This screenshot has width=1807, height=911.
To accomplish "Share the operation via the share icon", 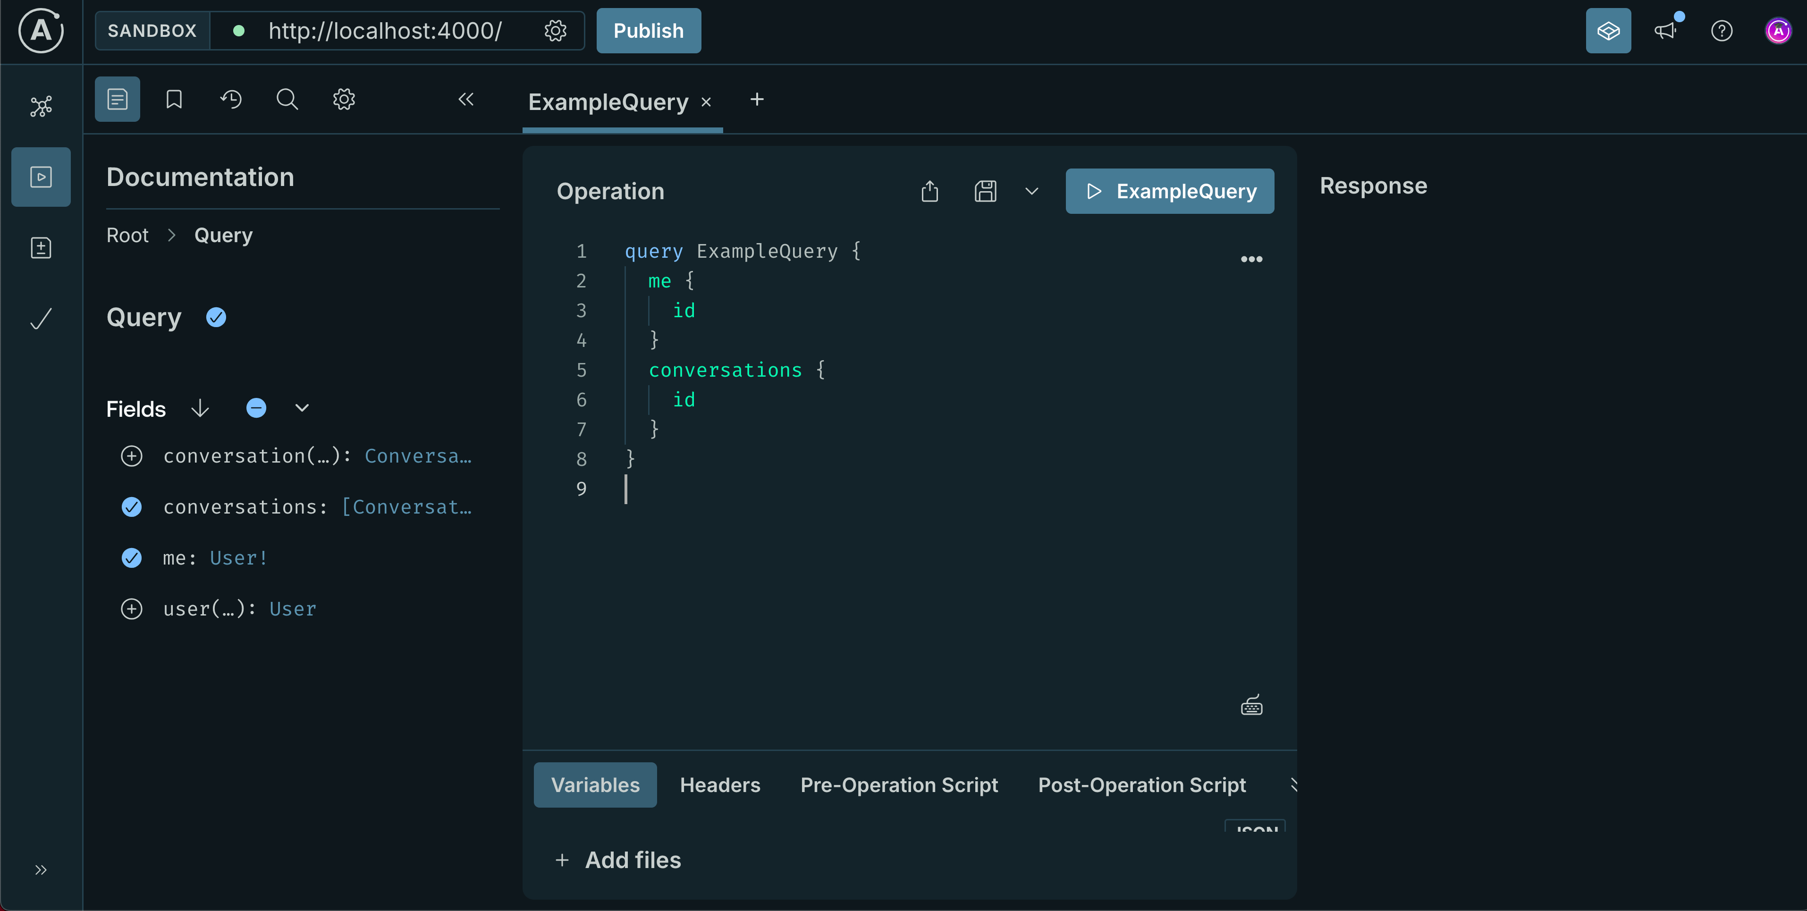I will pos(929,191).
